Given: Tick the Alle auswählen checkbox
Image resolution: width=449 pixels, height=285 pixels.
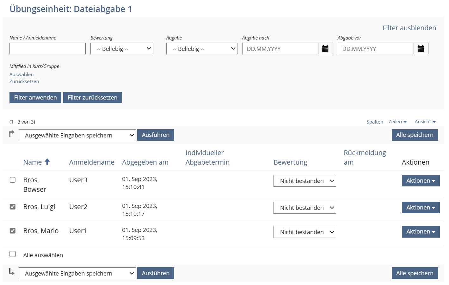Looking at the screenshot, I should pos(13,254).
